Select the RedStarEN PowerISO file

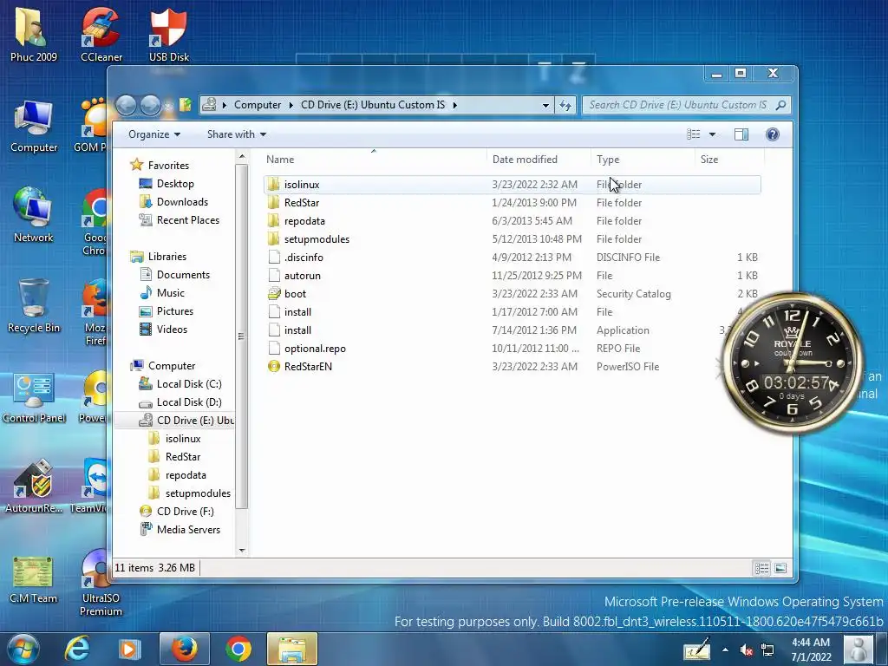[512, 367]
